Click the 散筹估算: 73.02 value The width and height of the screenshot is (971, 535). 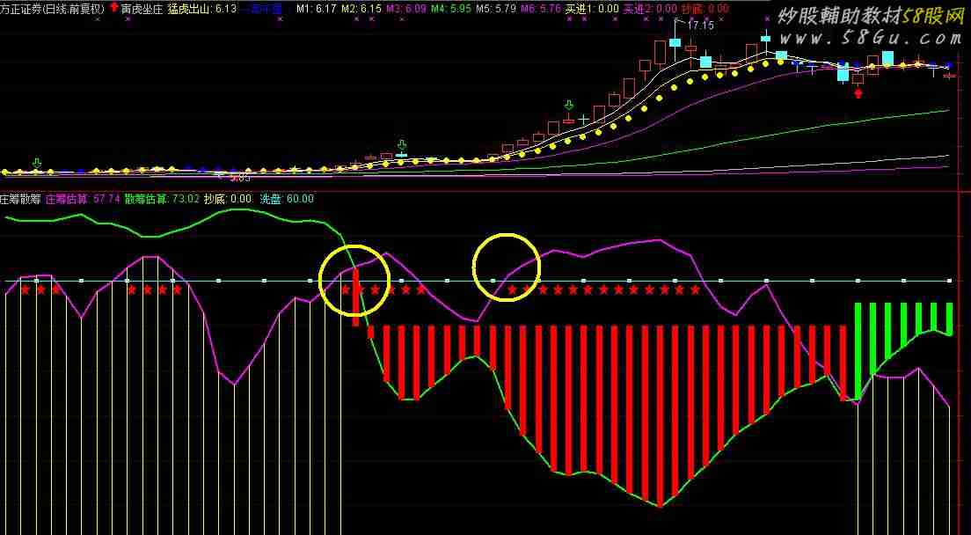click(162, 199)
